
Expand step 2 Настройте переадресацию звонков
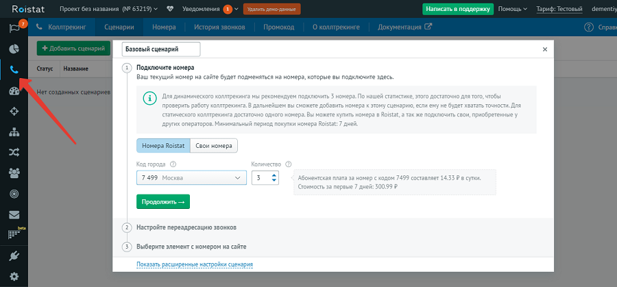tap(186, 227)
